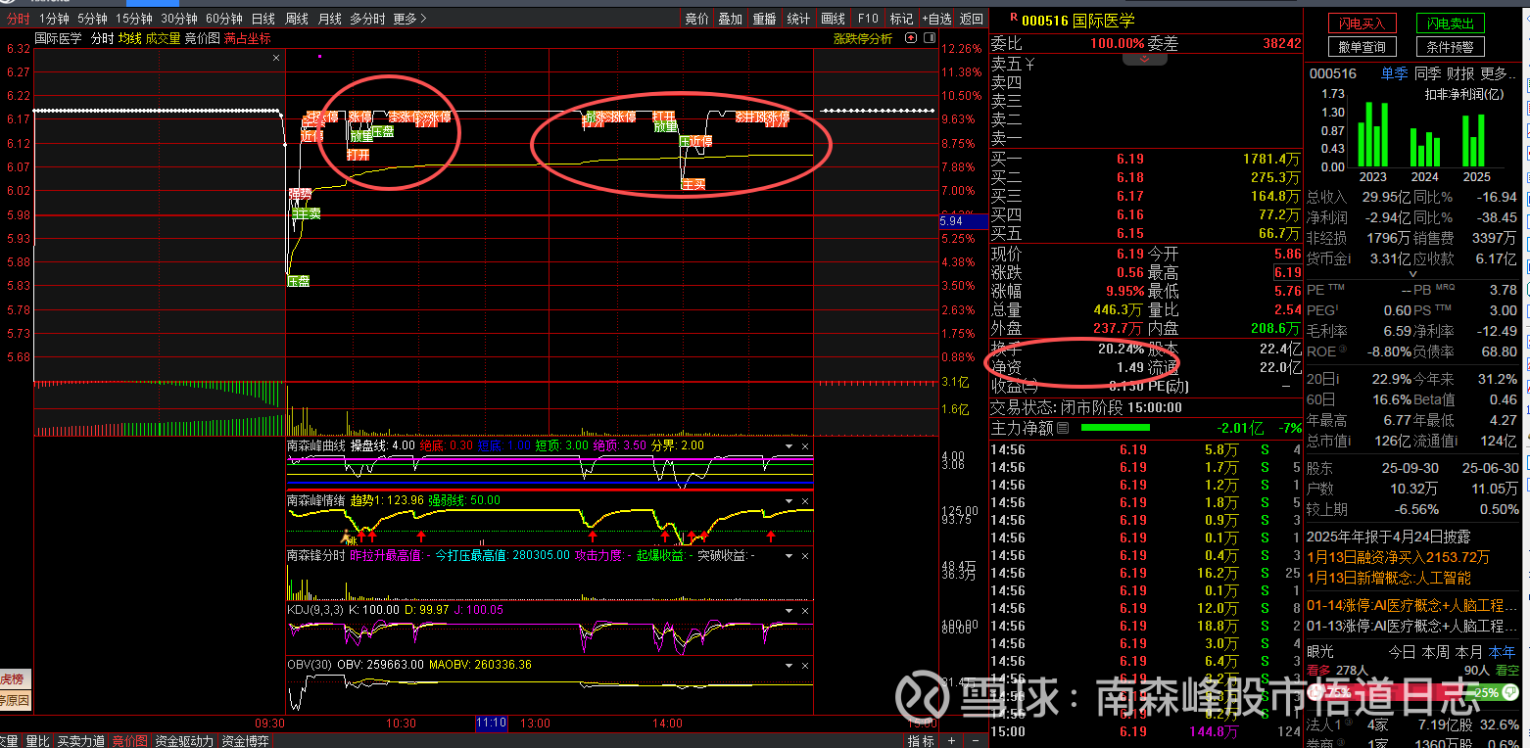Open the 涨跌停分析 link
Viewport: 1530px width, 748px height.
tap(863, 38)
